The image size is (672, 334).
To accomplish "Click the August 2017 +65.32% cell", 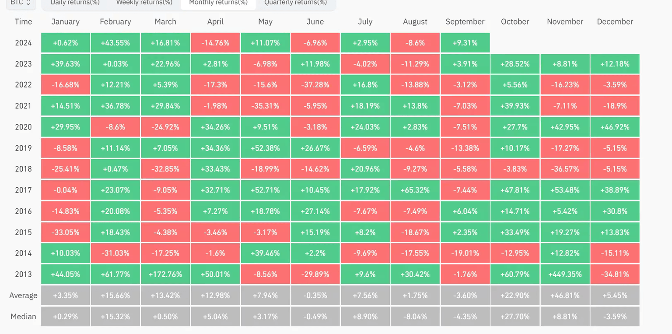I will click(x=415, y=190).
